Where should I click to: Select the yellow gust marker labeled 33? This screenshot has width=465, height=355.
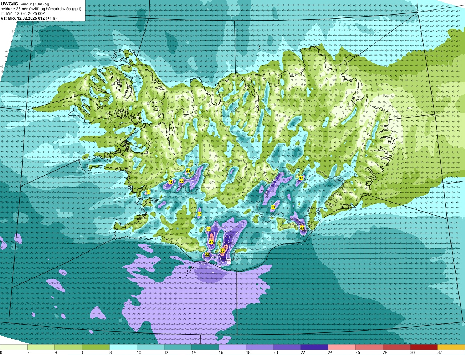click(x=188, y=171)
